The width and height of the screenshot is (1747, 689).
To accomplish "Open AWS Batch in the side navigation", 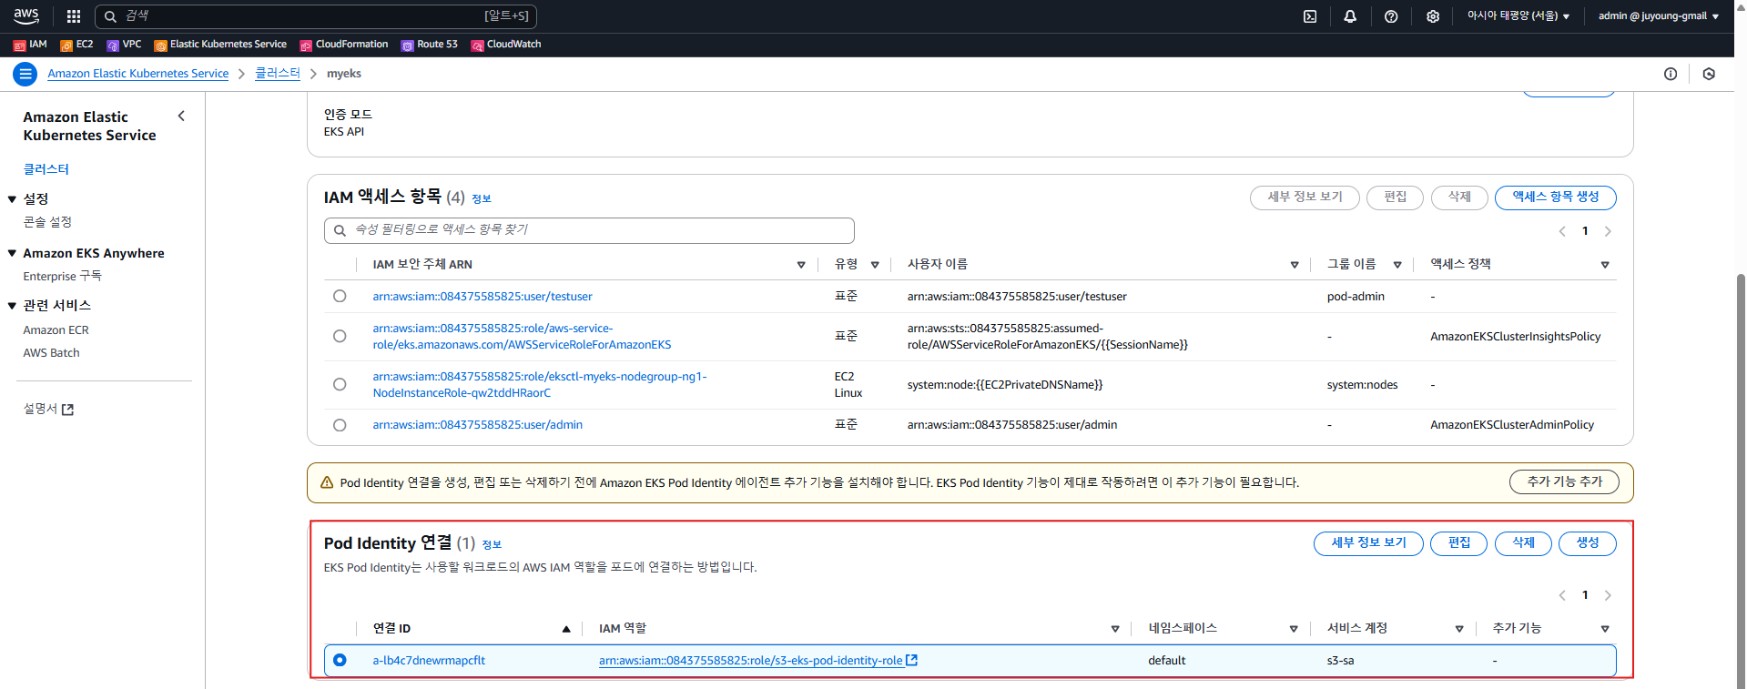I will [x=51, y=352].
